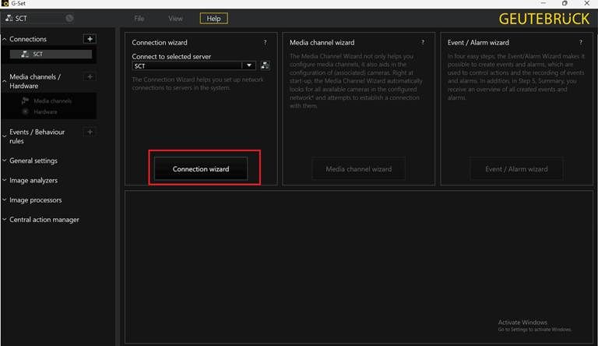Click the plus icon next to Media channels / Hardware
Image resolution: width=598 pixels, height=346 pixels.
coord(90,77)
